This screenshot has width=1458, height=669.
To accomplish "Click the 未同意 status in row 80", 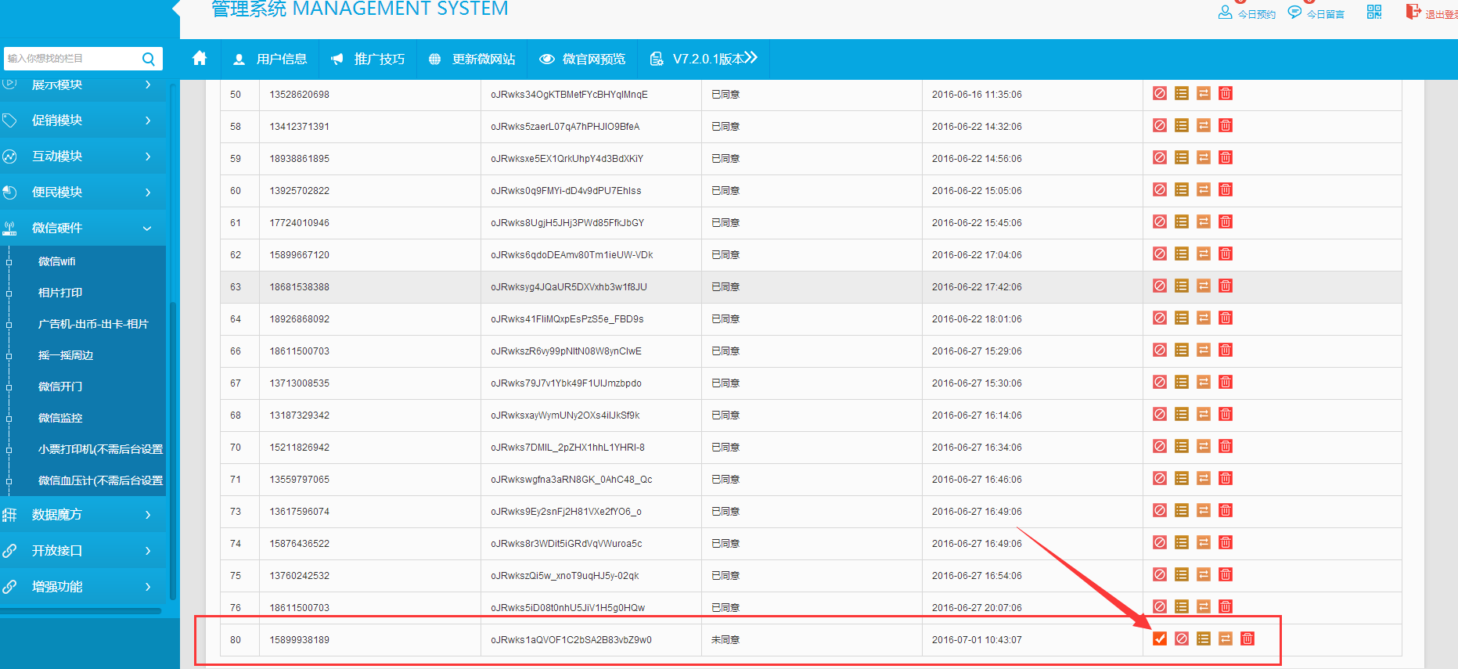I will click(x=725, y=640).
